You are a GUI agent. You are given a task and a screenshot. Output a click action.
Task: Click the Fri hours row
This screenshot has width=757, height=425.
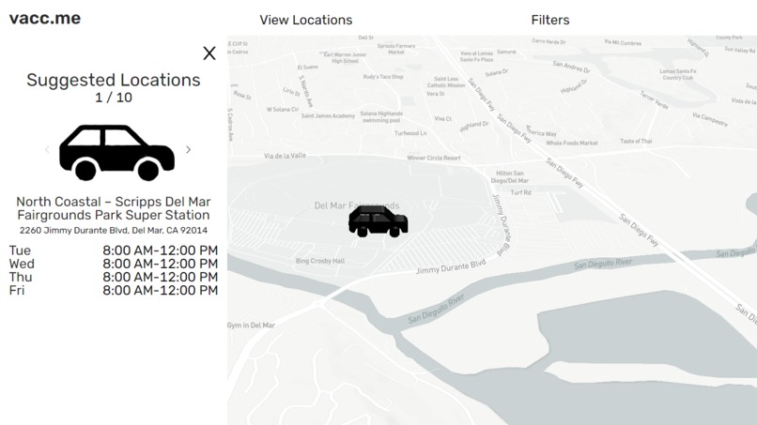[114, 291]
